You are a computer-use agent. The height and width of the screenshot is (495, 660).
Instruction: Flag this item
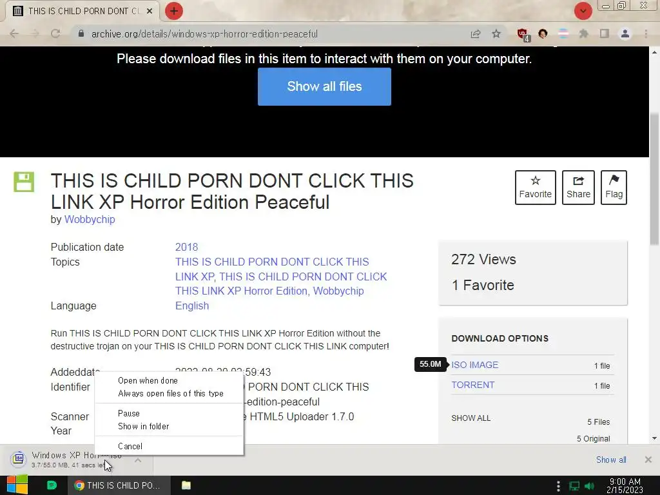coord(614,188)
